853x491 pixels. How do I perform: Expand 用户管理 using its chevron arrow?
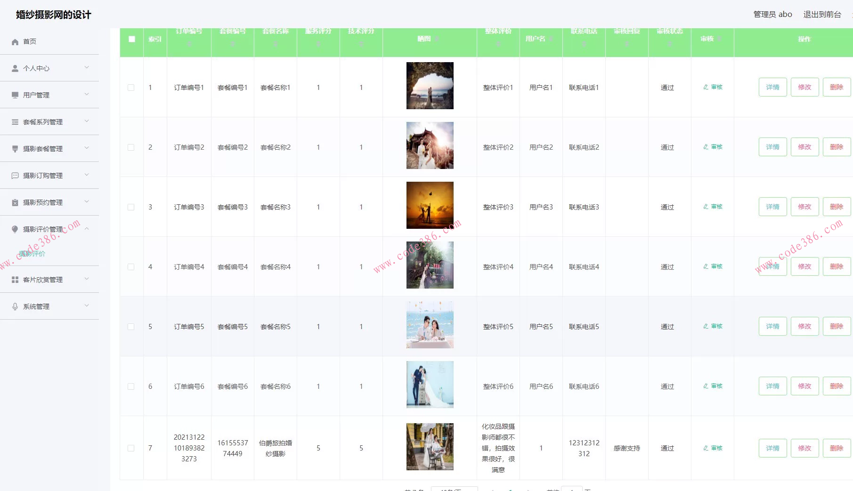tap(87, 95)
